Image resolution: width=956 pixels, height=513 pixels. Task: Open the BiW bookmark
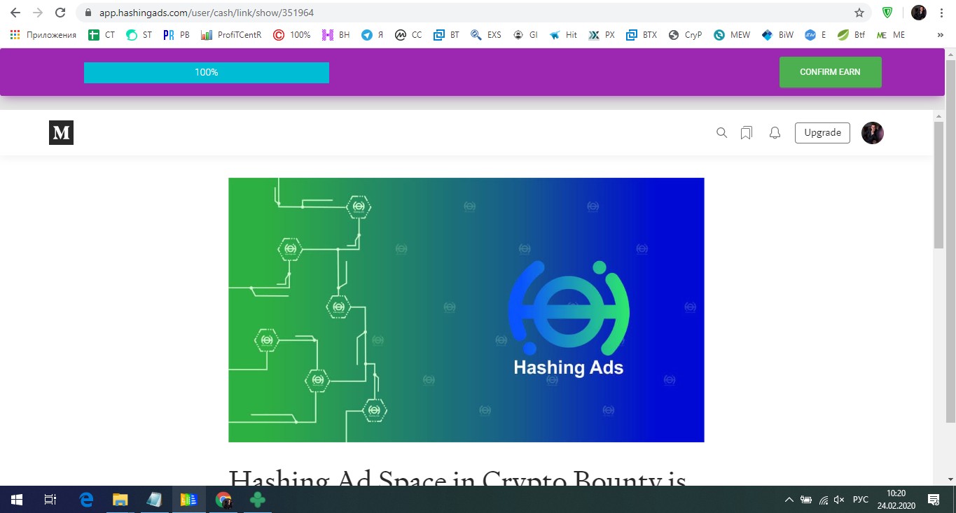[777, 35]
